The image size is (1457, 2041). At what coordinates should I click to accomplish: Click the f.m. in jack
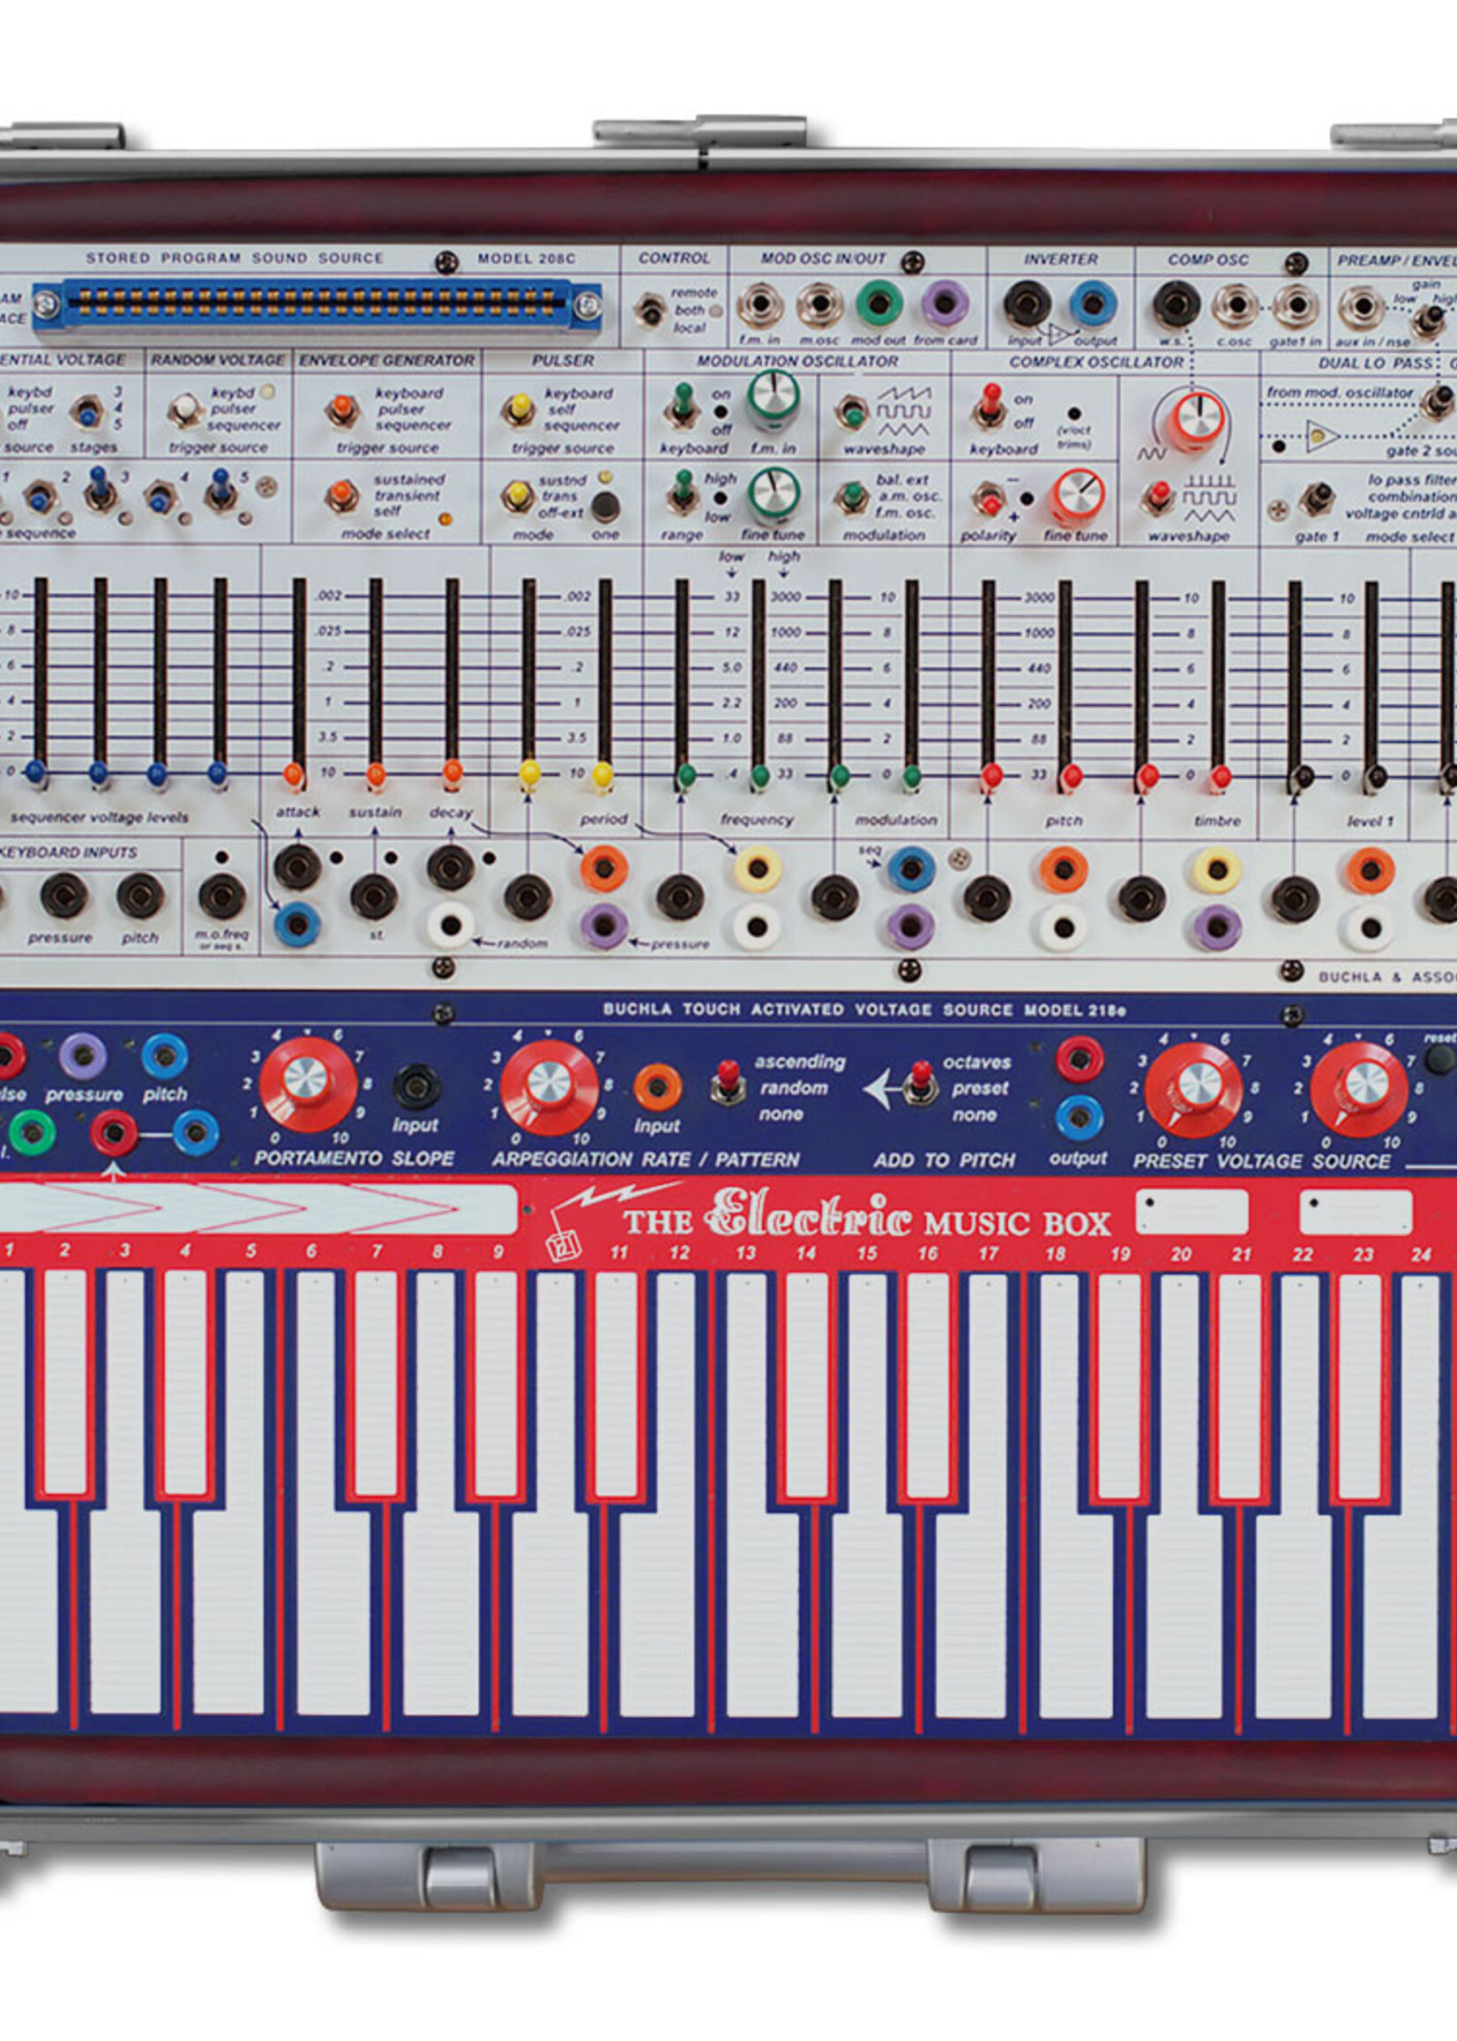(x=760, y=306)
